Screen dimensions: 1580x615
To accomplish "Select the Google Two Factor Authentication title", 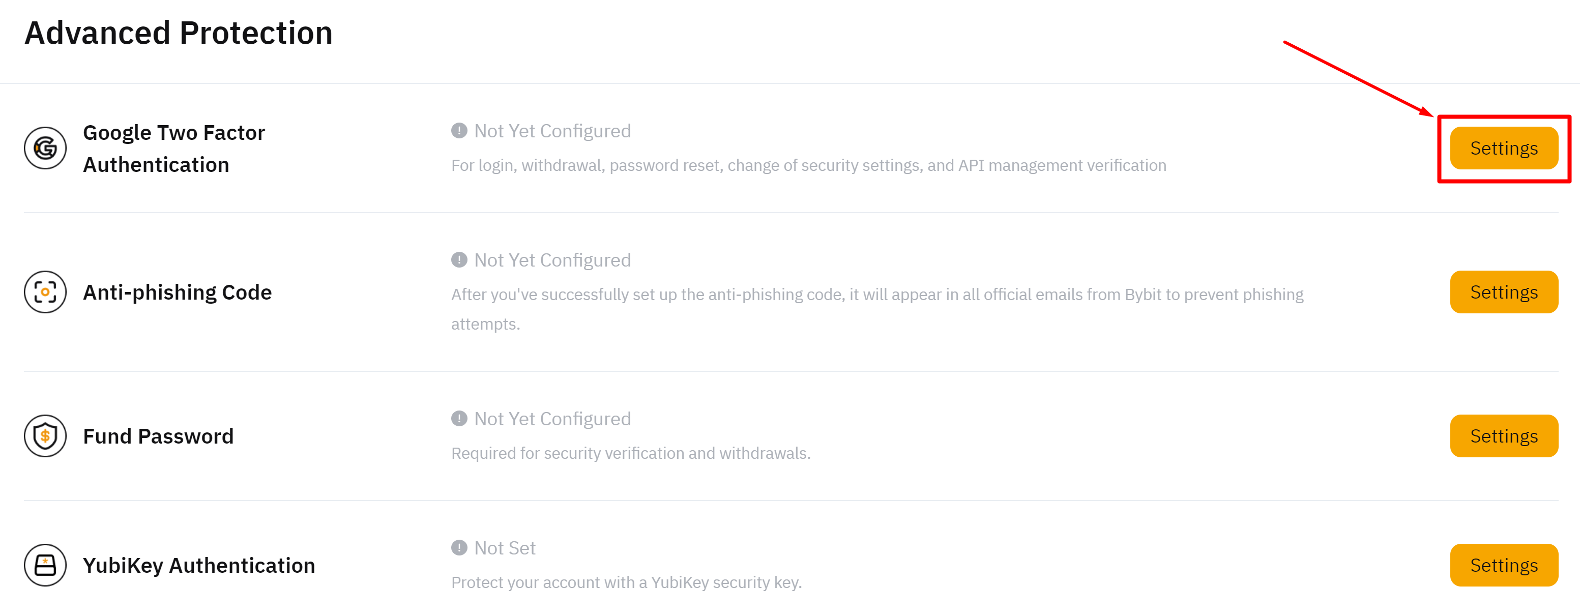I will pos(173,149).
